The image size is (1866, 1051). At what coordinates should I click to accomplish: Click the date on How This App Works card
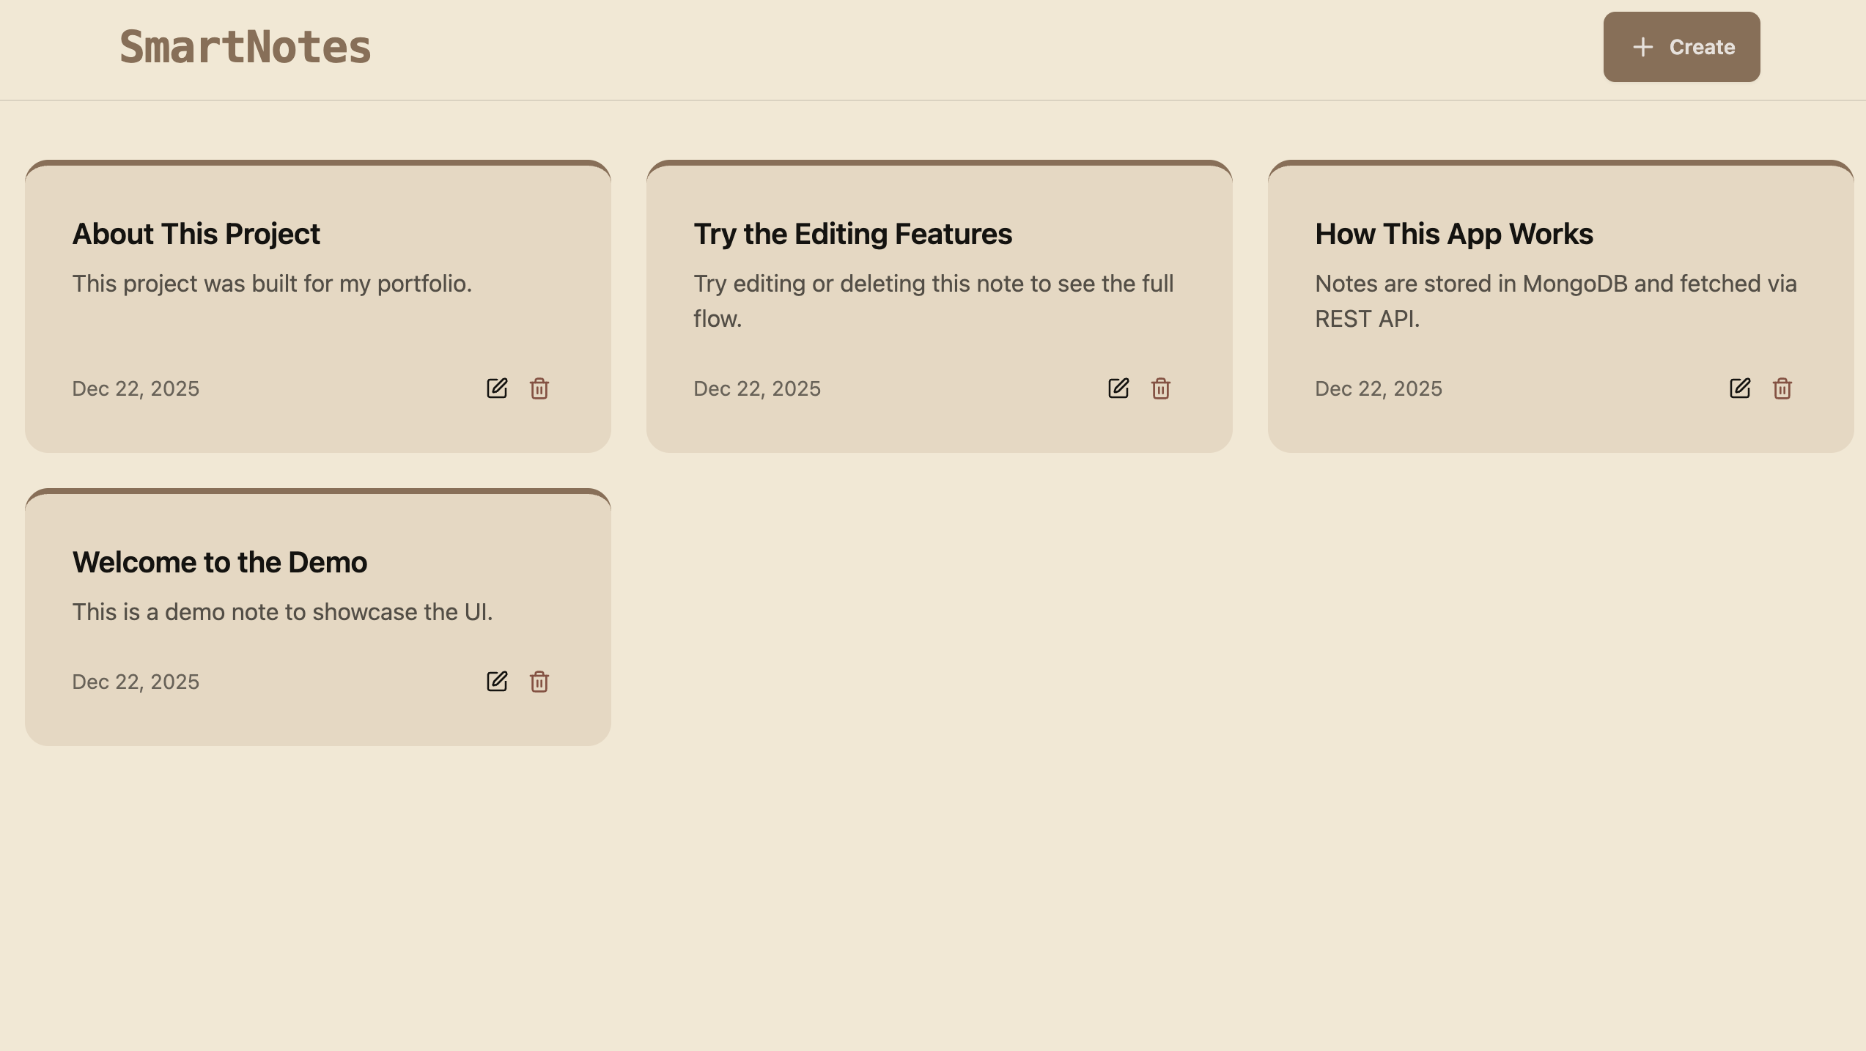[1379, 388]
